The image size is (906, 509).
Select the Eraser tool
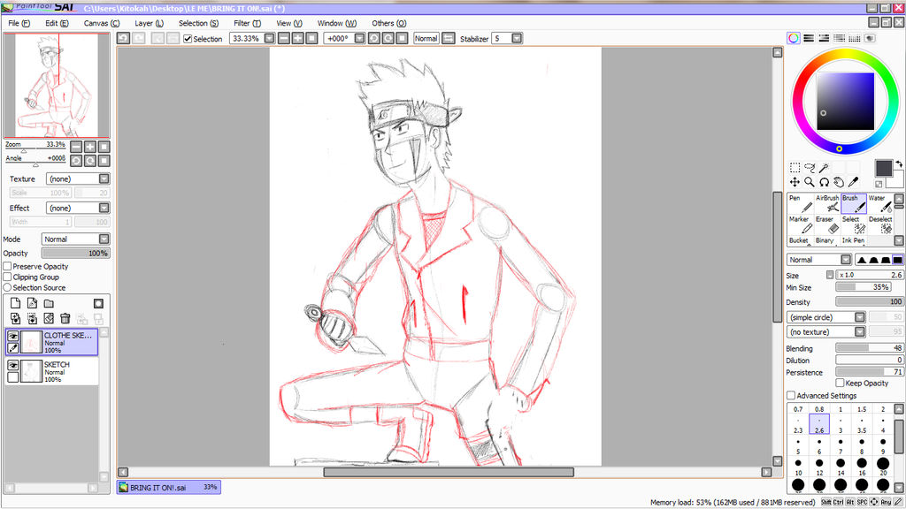(x=827, y=225)
